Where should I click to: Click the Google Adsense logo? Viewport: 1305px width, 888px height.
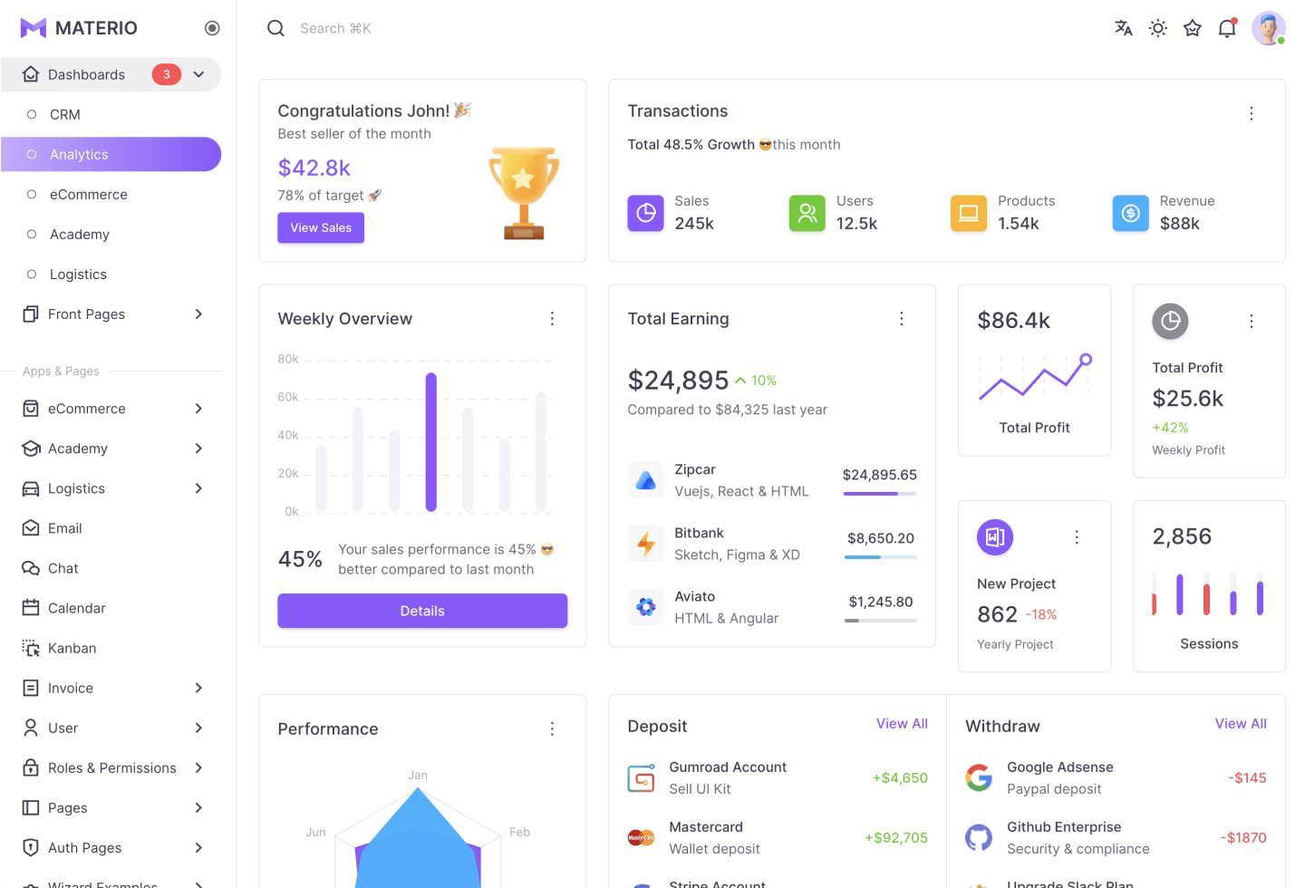pos(979,777)
